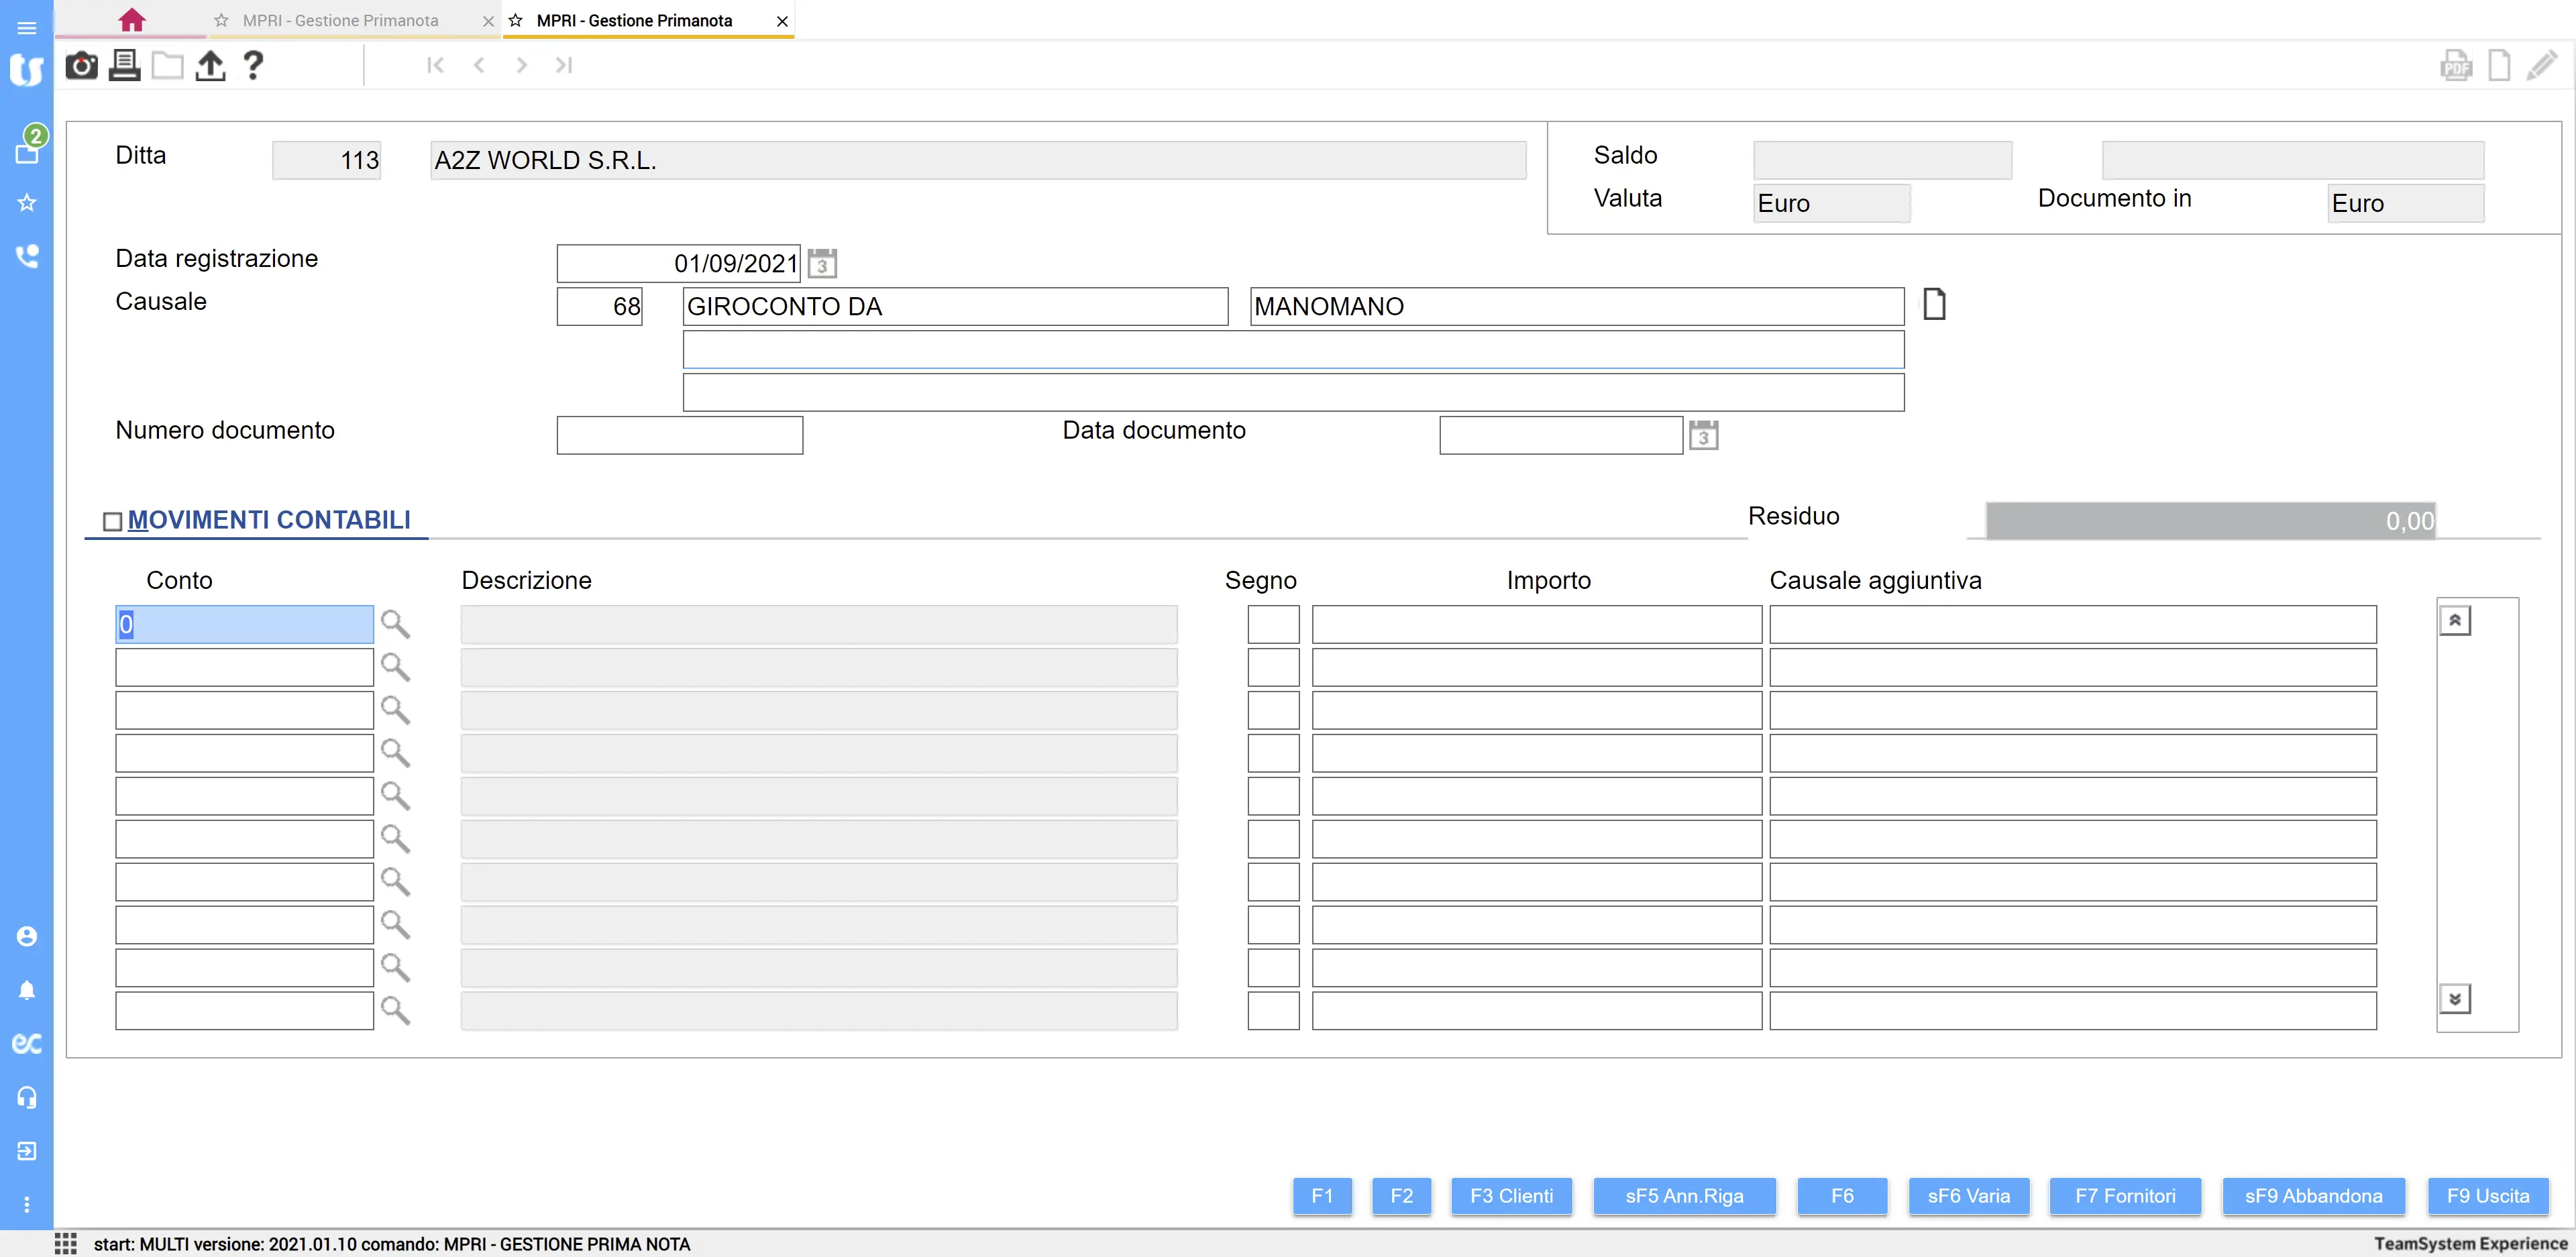Toggle the Movimenti Contabili checkbox
Screen dimensions: 2576x1257
click(x=113, y=522)
